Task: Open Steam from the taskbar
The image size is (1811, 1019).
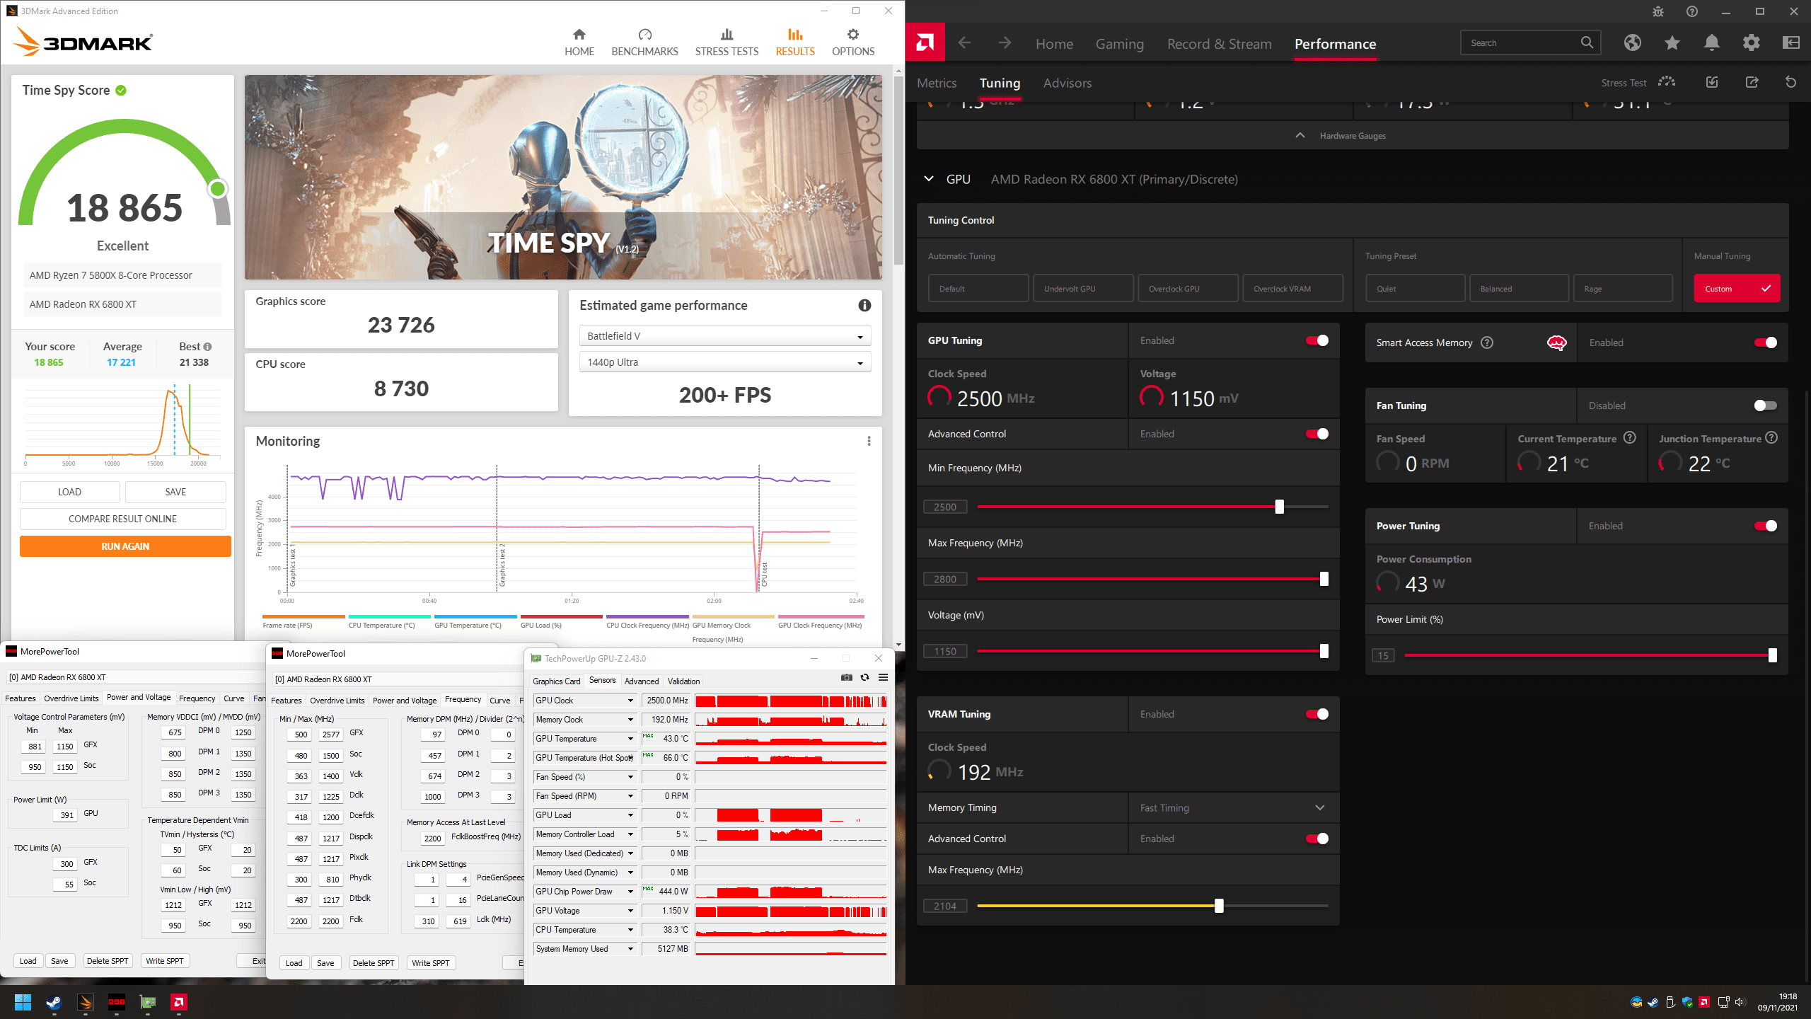Action: point(54,1002)
